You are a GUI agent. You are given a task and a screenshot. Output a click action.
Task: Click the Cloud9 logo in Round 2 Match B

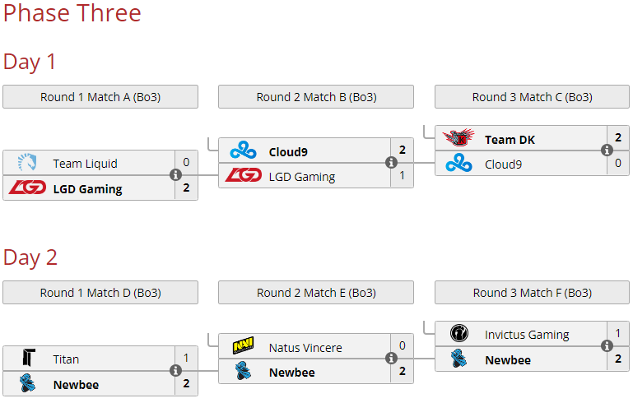[x=243, y=151]
